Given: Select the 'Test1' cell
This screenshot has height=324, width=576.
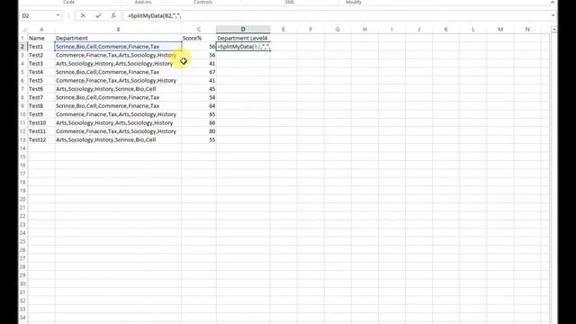Looking at the screenshot, I should (x=41, y=47).
